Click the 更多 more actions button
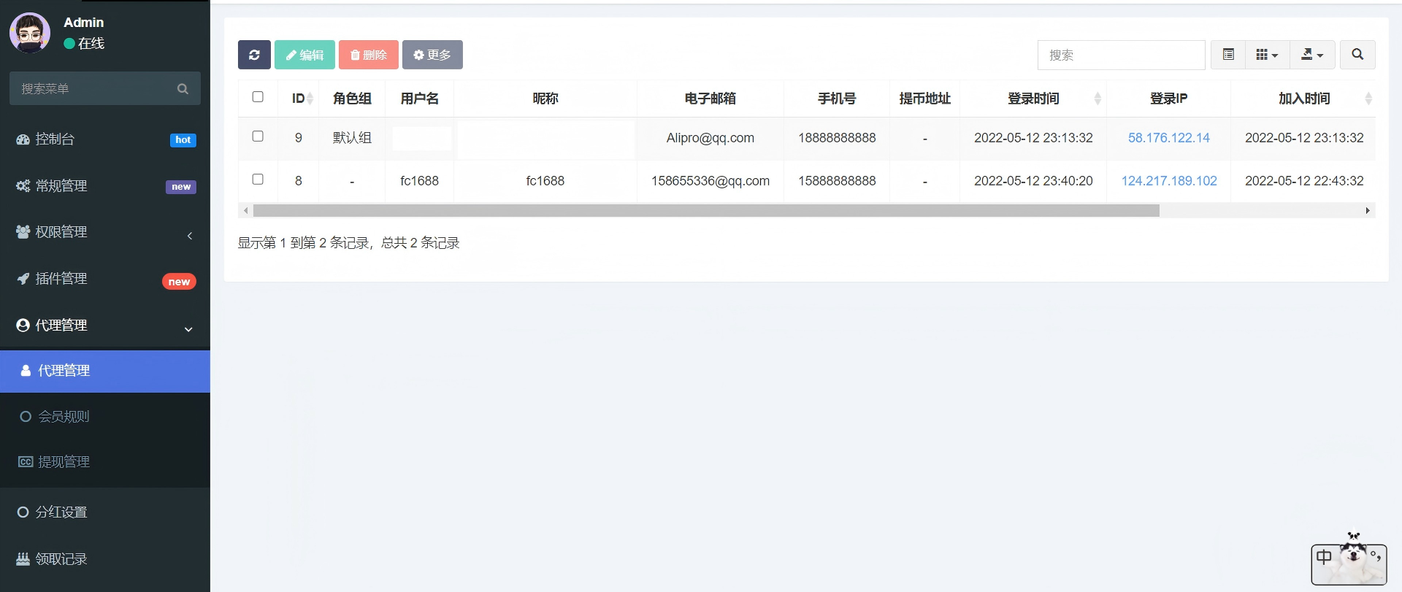1402x592 pixels. click(x=432, y=55)
